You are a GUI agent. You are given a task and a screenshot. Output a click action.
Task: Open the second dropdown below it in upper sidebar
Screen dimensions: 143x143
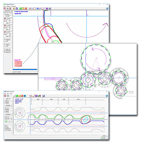(8, 13)
